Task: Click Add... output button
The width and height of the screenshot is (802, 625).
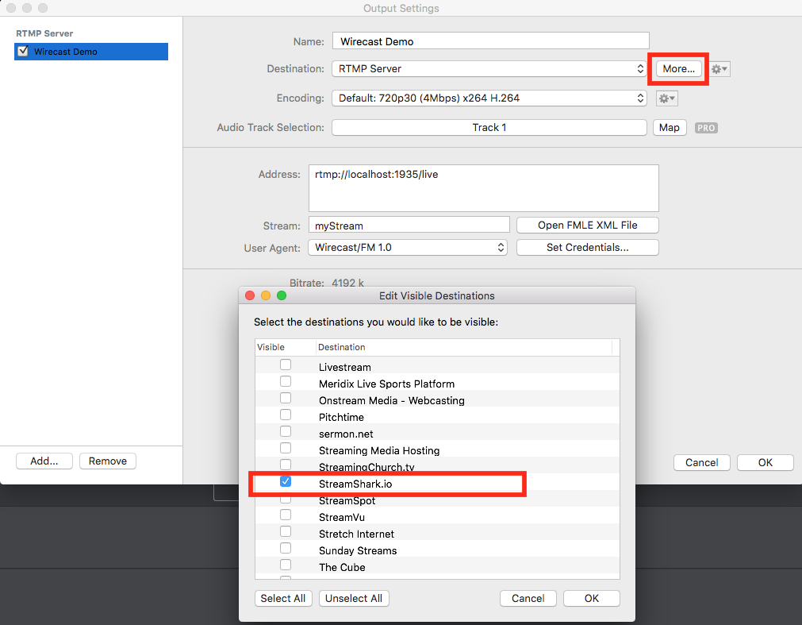Action: tap(44, 461)
